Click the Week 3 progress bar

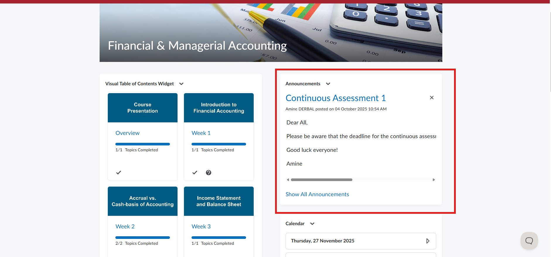(x=219, y=237)
